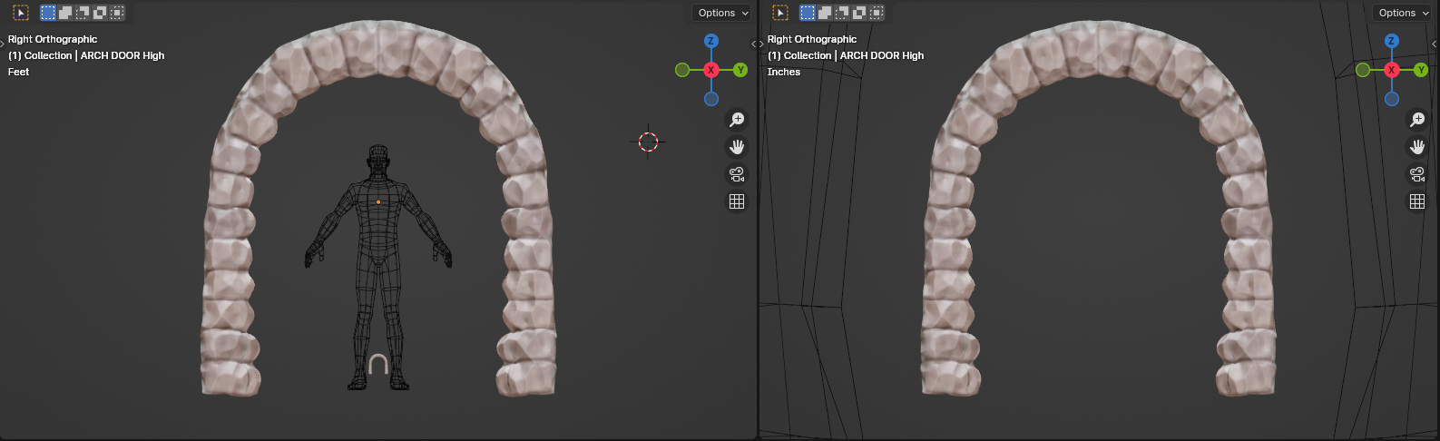Expand right viewport sidebar via its right edge arrow
This screenshot has height=441, width=1440.
[1435, 44]
